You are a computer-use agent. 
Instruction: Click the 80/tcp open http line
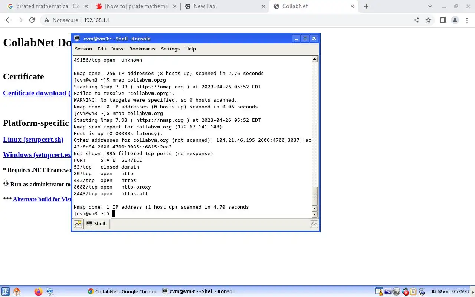click(x=103, y=173)
